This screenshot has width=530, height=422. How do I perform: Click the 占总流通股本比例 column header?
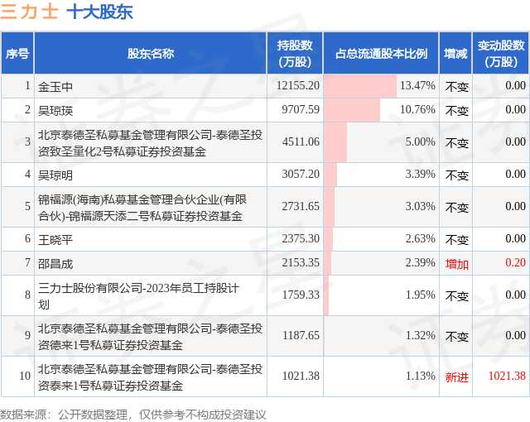[x=381, y=53]
